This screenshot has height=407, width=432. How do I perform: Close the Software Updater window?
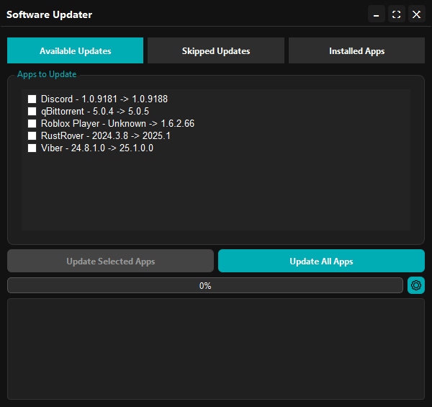(x=417, y=14)
